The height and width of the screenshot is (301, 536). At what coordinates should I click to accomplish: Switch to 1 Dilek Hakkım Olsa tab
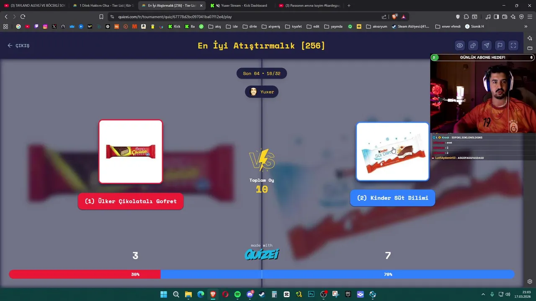tap(103, 5)
